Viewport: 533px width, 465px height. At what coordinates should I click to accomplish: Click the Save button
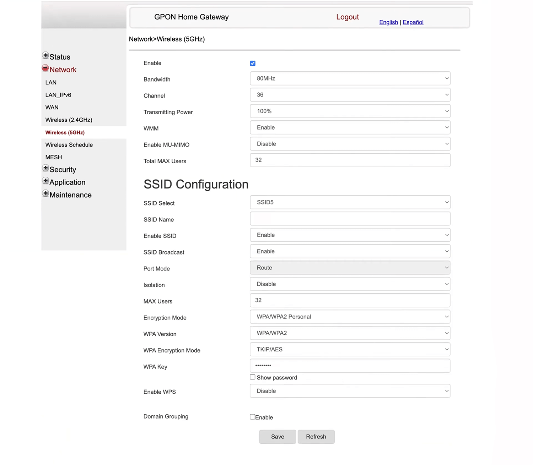click(278, 437)
